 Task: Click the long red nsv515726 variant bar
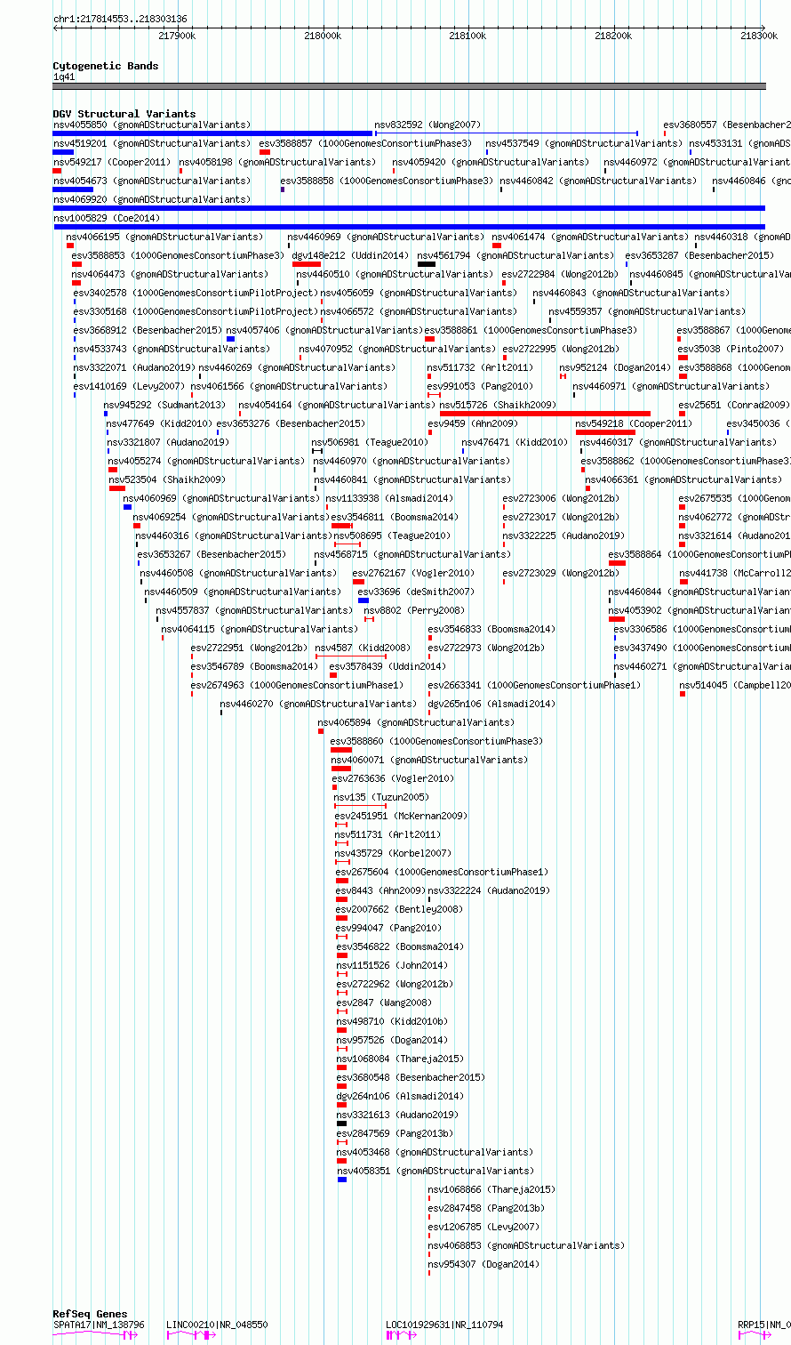(x=545, y=414)
